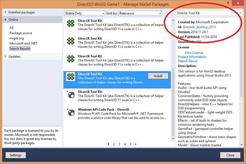The image size is (246, 164).
Task: Click the Last Published: 11/24/2014 text
Action: tap(197, 37)
